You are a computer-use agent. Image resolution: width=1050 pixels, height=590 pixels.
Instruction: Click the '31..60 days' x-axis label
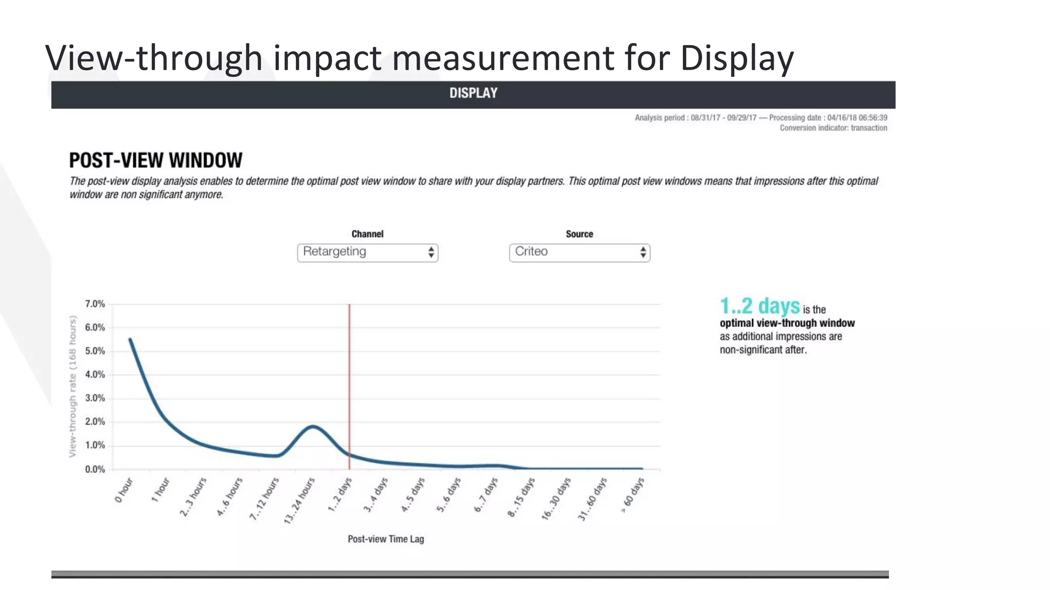[592, 499]
